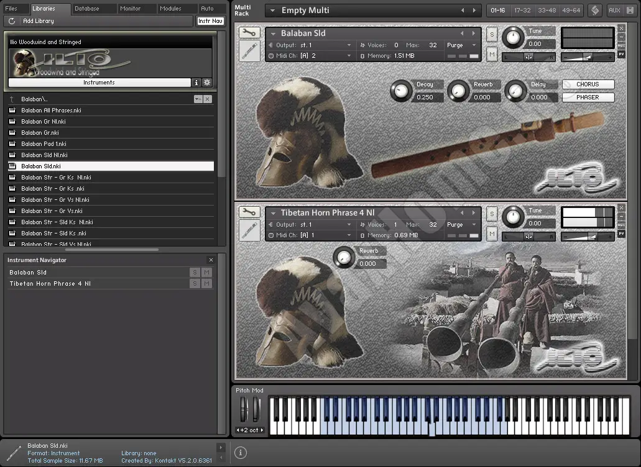Close the AUX panel with X icon
This screenshot has height=467, width=641.
tap(630, 10)
